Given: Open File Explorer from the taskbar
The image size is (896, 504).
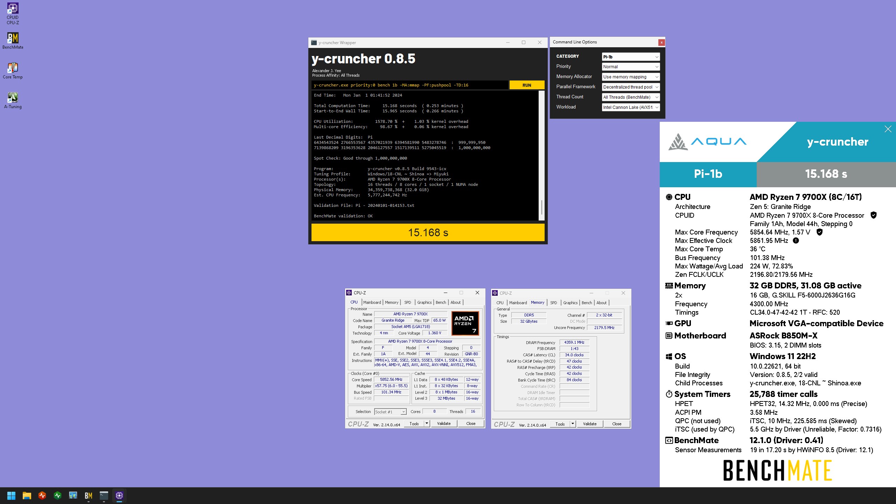Looking at the screenshot, I should point(27,496).
